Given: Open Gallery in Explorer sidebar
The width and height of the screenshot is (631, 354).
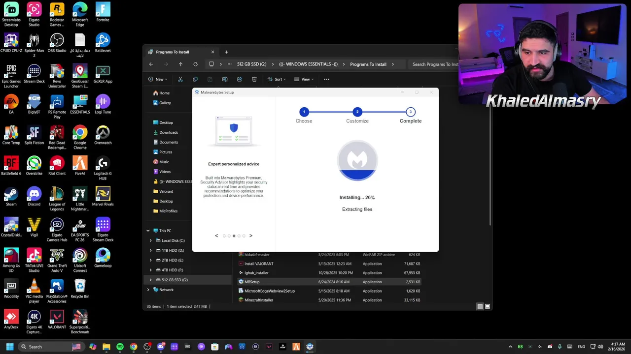Looking at the screenshot, I should click(162, 103).
